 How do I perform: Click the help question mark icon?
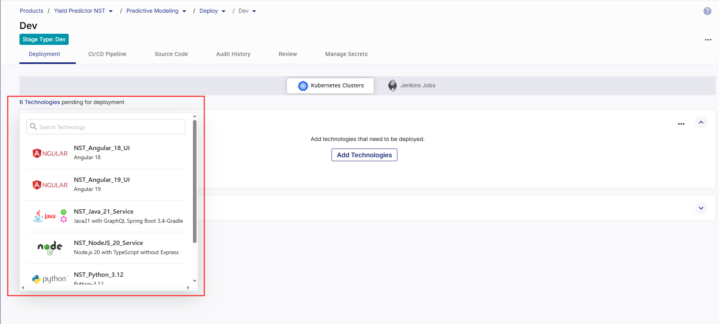tap(707, 11)
